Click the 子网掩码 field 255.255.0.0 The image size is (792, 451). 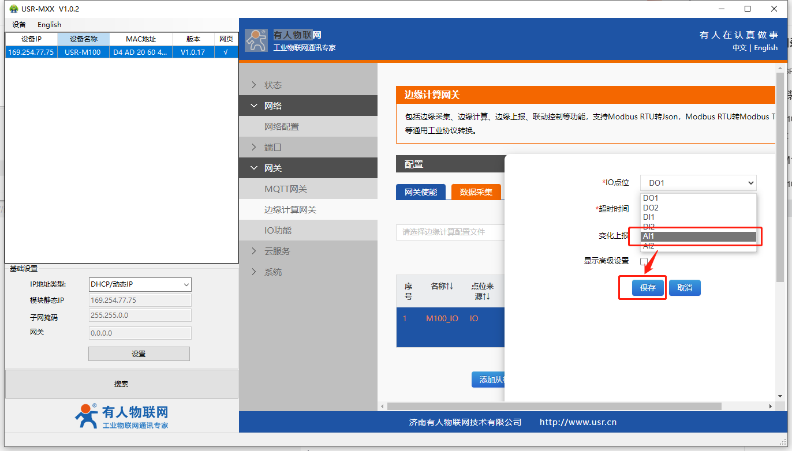(x=140, y=315)
